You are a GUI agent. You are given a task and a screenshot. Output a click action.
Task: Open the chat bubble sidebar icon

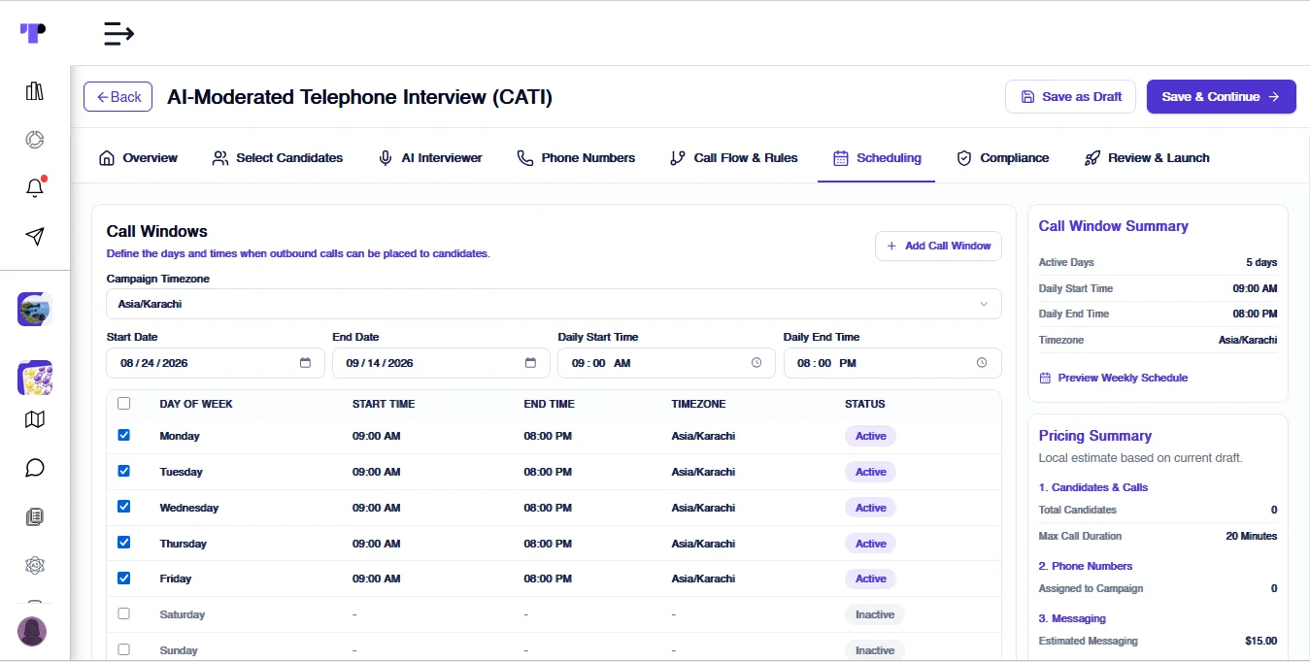35,468
